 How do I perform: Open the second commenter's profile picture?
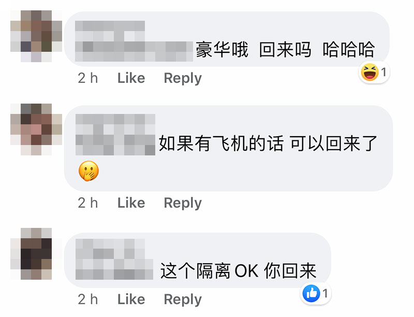click(x=36, y=129)
